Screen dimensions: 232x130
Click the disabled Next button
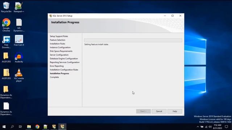pyautogui.click(x=144, y=111)
